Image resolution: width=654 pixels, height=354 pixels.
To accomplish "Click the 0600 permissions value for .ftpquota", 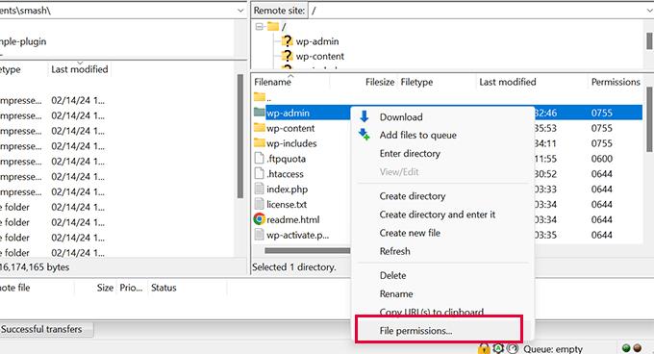I will click(x=601, y=159).
